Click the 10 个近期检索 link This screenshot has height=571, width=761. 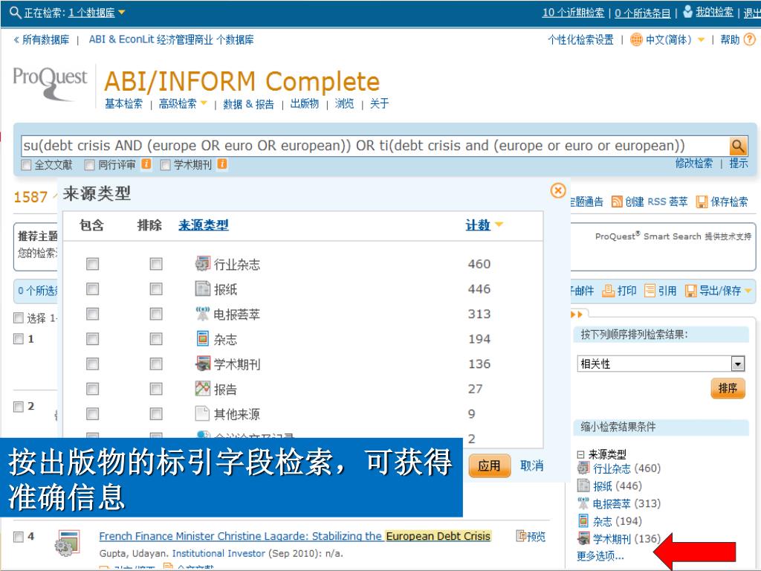click(x=573, y=13)
